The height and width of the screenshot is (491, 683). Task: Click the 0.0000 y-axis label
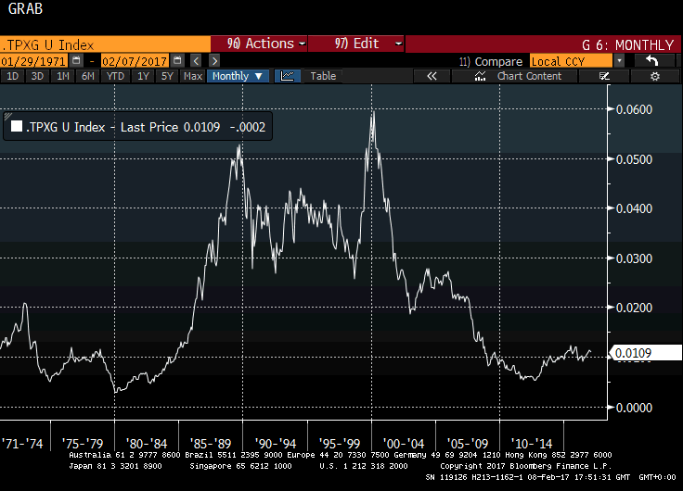634,408
